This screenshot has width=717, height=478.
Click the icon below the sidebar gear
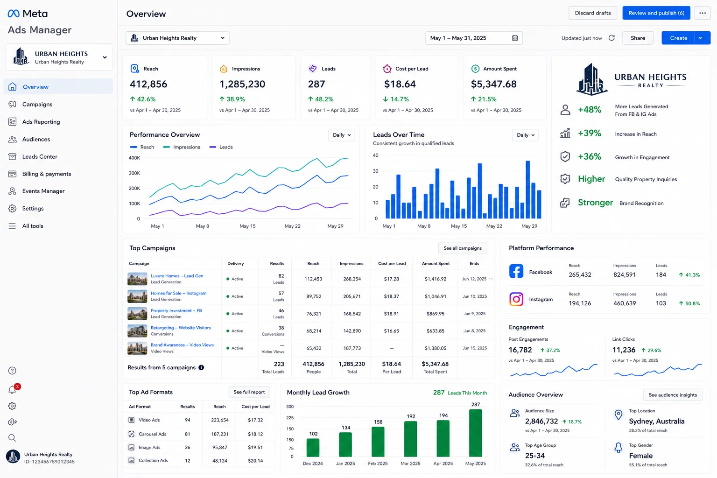click(13, 422)
